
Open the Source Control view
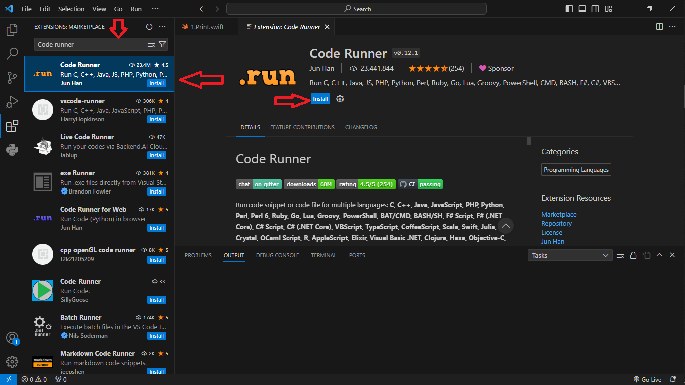pyautogui.click(x=12, y=78)
